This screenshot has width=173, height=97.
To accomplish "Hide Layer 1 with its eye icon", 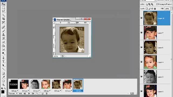I will (x=142, y=91).
